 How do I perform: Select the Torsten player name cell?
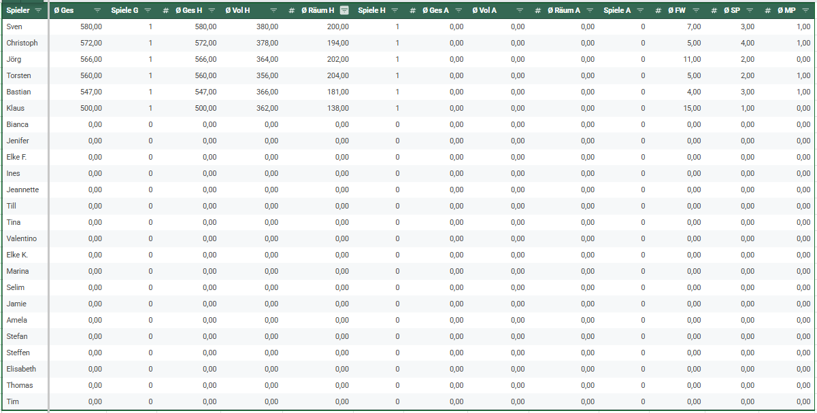point(24,75)
